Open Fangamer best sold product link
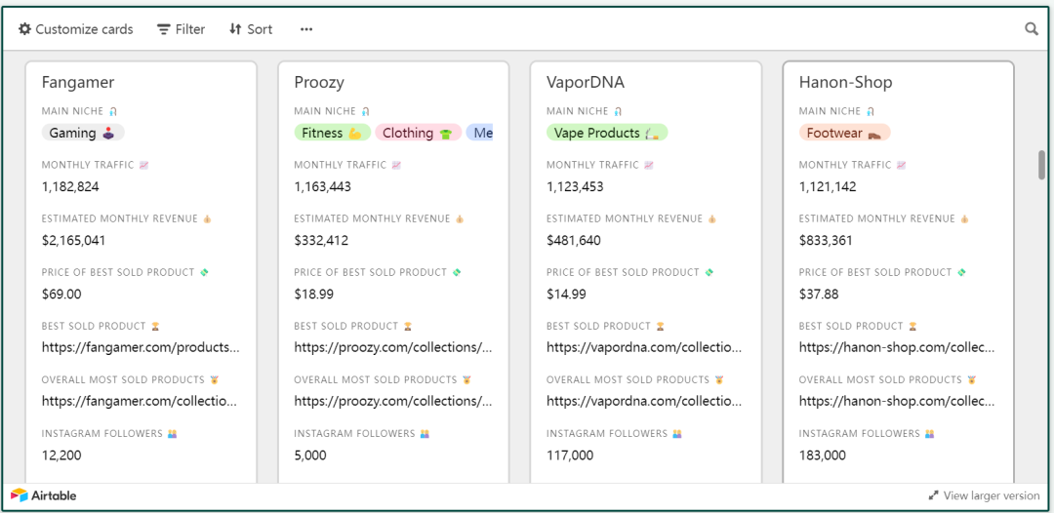This screenshot has width=1054, height=513. [x=141, y=347]
